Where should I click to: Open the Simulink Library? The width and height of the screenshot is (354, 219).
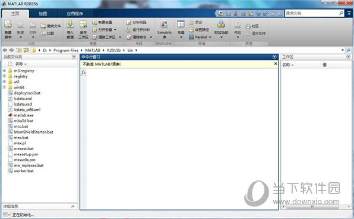[x=165, y=29]
